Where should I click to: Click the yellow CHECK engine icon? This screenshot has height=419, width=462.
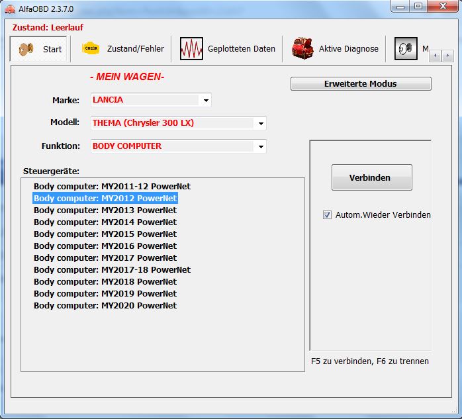[90, 48]
